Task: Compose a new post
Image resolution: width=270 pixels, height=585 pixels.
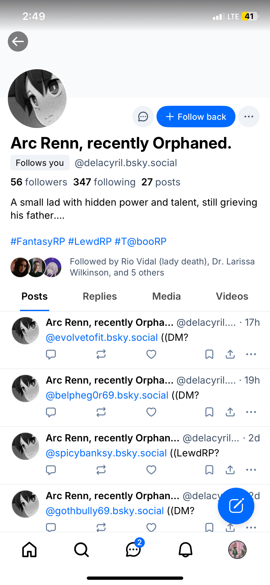Action: coord(236,506)
